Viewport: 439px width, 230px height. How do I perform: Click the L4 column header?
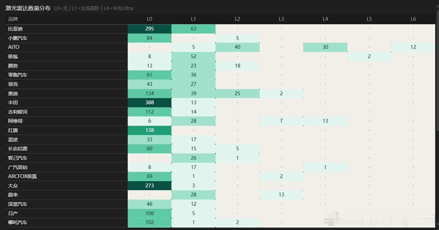point(325,19)
